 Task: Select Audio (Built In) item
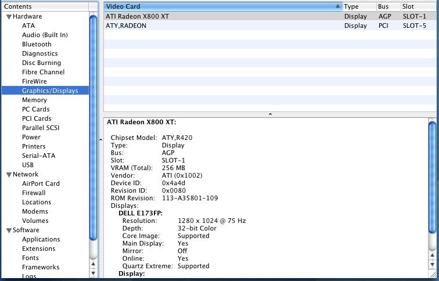45,35
